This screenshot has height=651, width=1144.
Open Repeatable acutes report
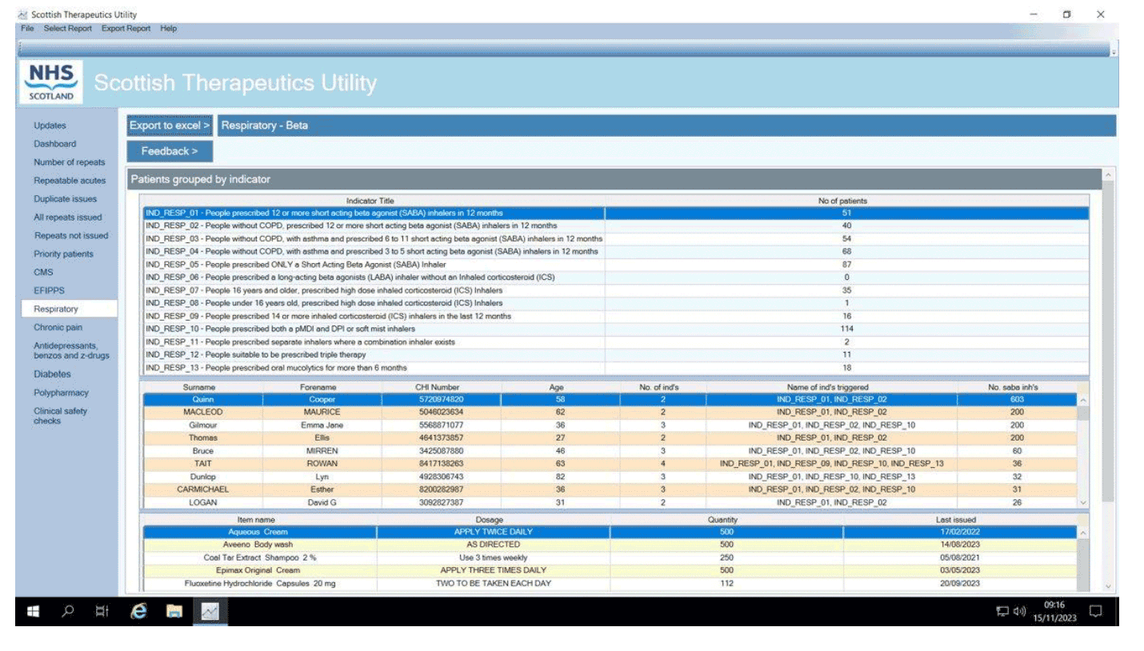click(x=70, y=181)
